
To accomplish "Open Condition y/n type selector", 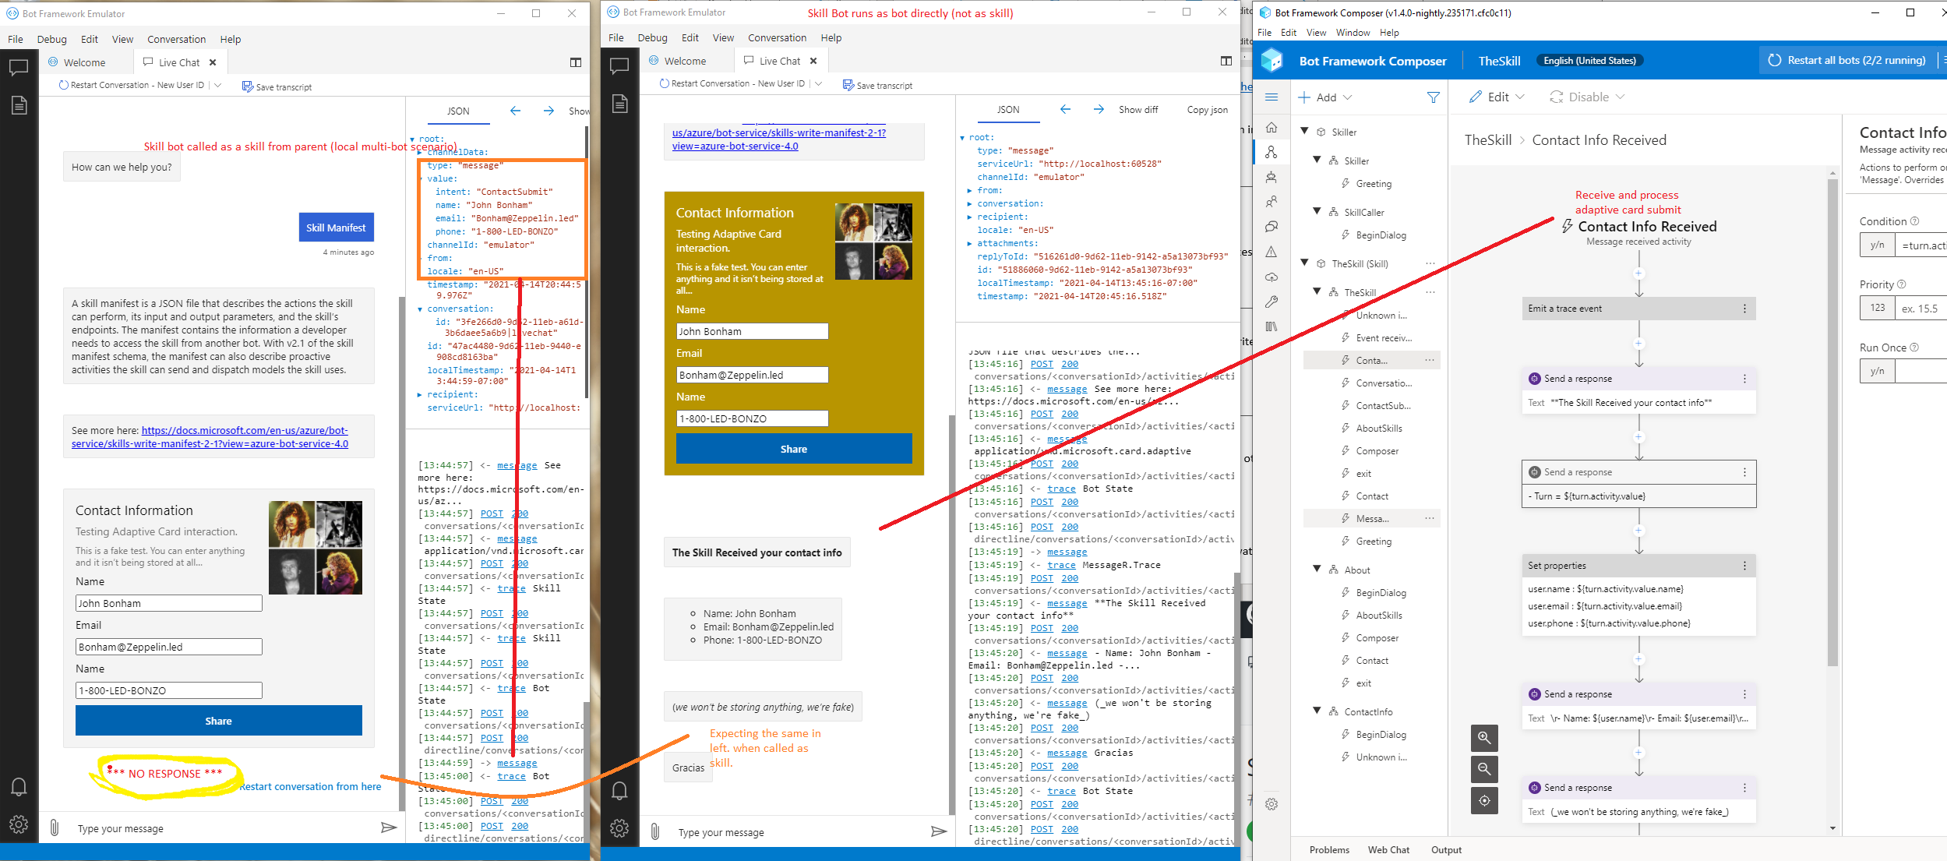I will (x=1877, y=245).
